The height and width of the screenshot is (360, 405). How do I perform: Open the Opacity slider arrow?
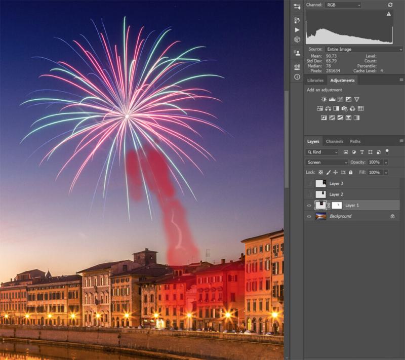click(386, 163)
